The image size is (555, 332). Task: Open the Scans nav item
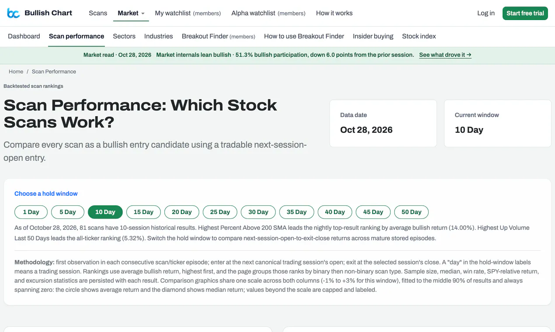[x=98, y=13]
